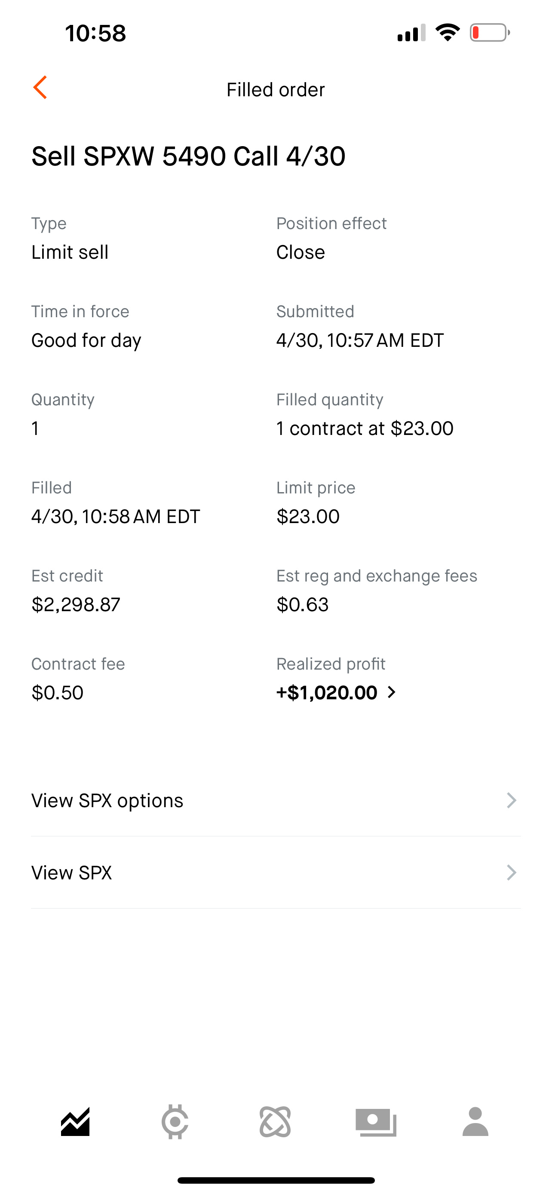The image size is (552, 1194).
Task: Tap the +$1,020.00 realized profit amount
Action: click(327, 692)
